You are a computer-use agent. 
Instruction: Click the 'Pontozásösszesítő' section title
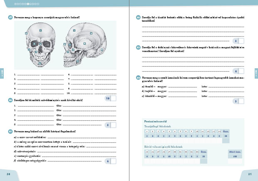[154, 121]
